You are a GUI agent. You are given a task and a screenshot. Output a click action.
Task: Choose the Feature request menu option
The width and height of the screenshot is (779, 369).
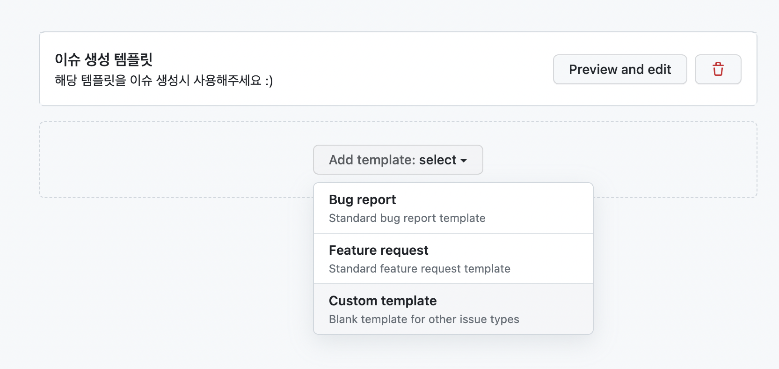[x=453, y=258]
